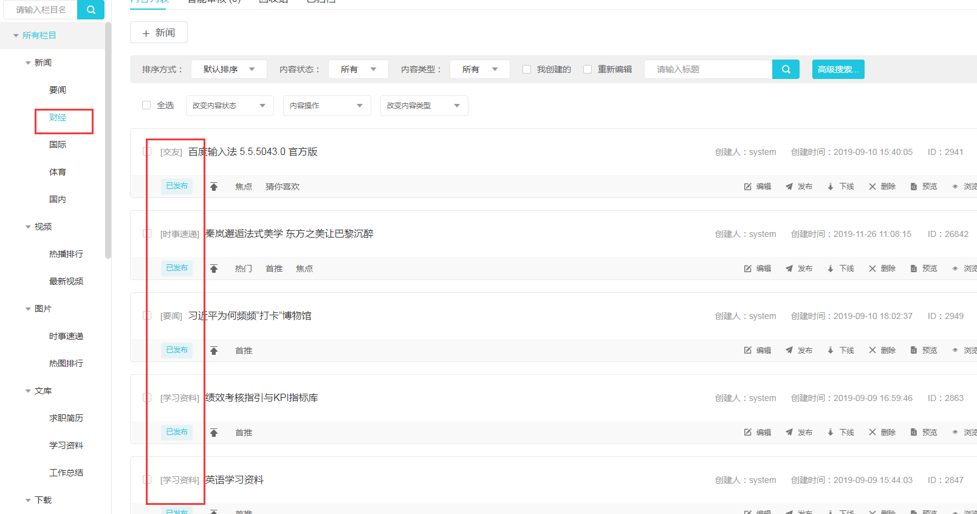977x514 pixels.
Task: Select the 热播排行 column
Action: (66, 254)
